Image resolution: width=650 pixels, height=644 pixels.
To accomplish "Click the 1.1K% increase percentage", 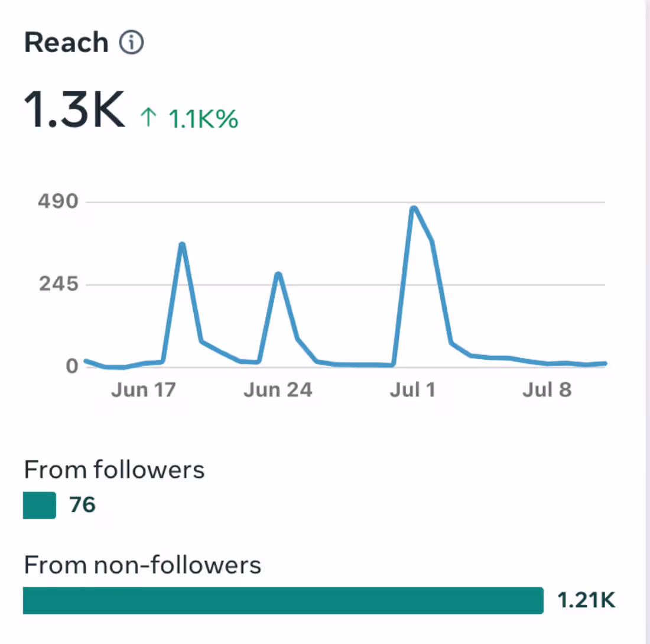I will pos(203,119).
